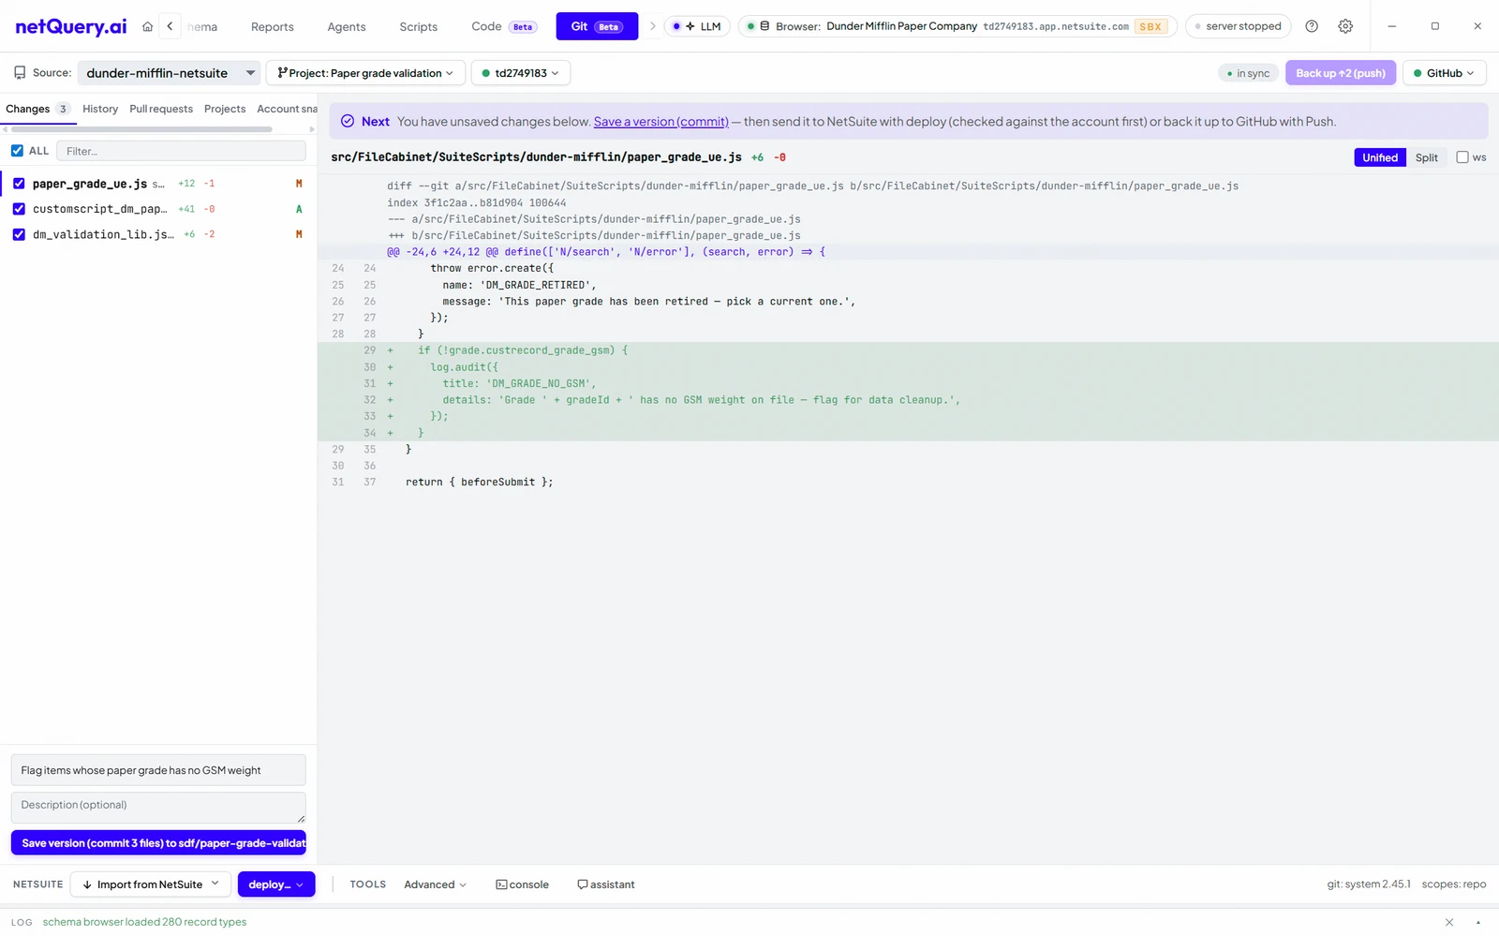Toggle the ALL files checkbox
Viewport: 1499px width, 936px height.
[17, 151]
